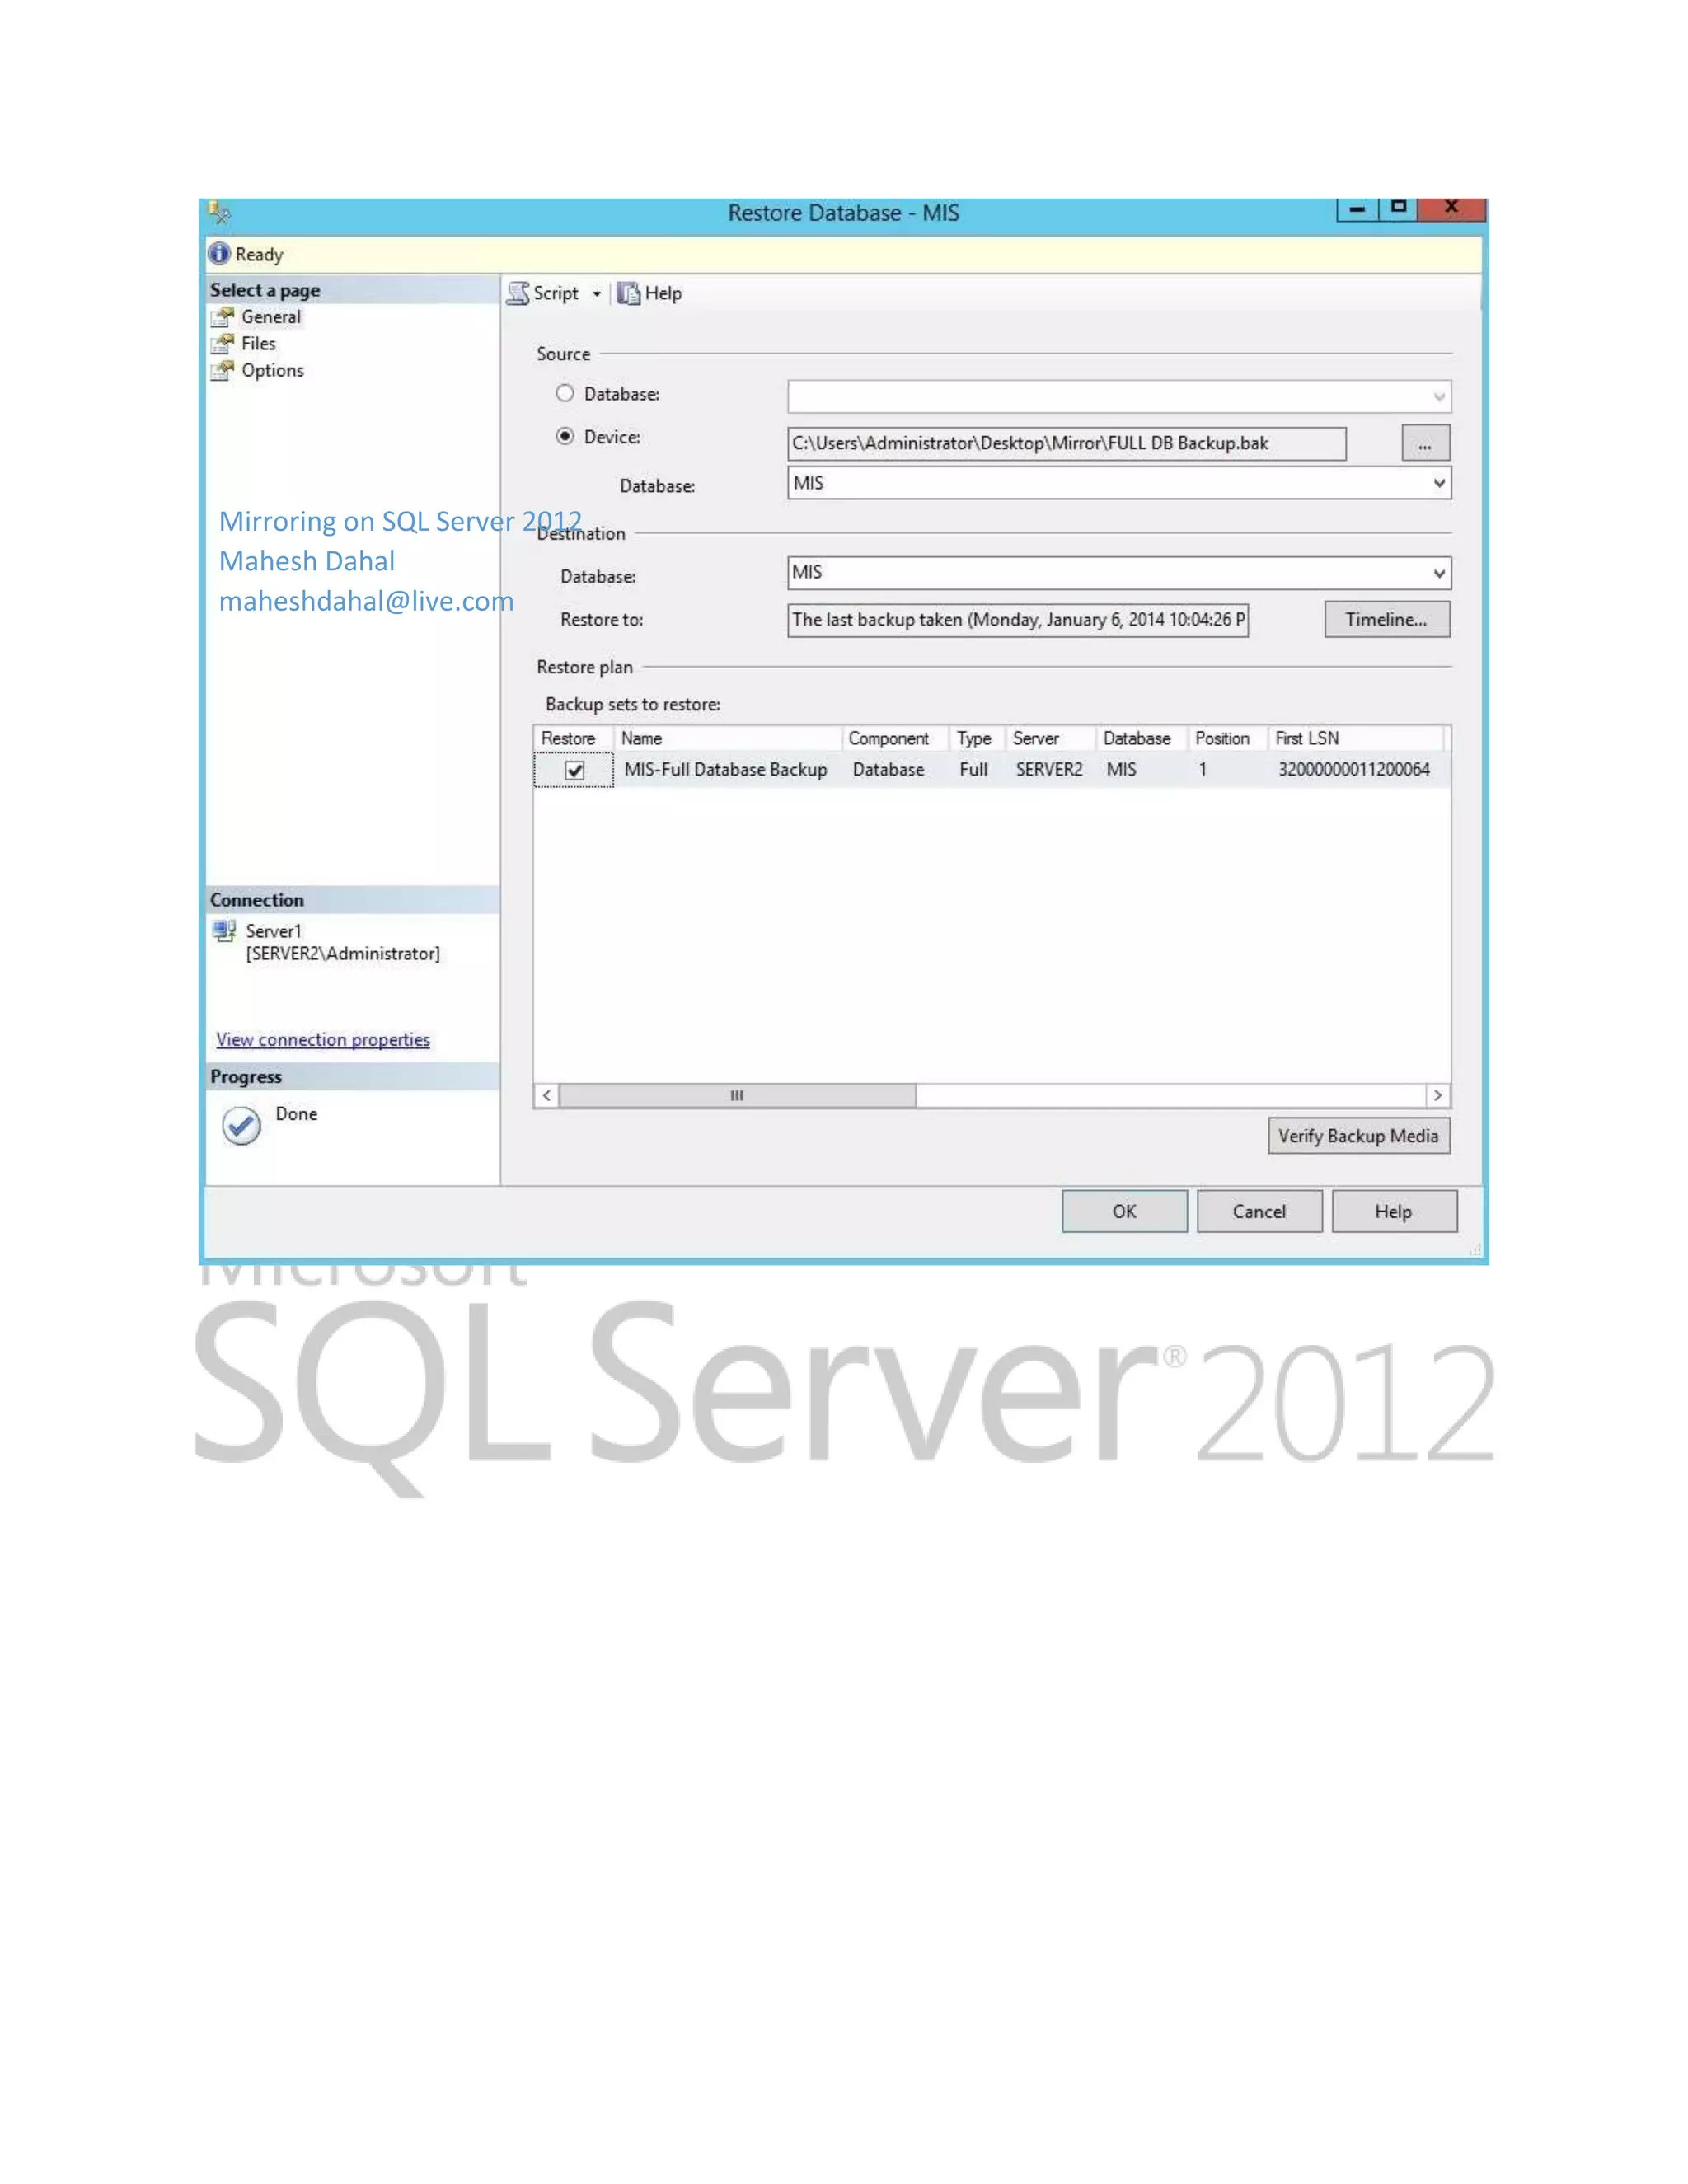1688x2184 pixels.
Task: Click the OK button
Action: (x=1124, y=1212)
